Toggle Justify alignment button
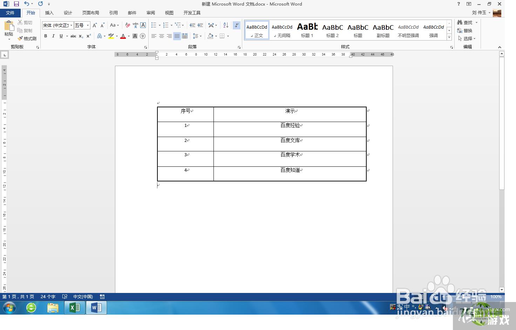 coord(177,36)
